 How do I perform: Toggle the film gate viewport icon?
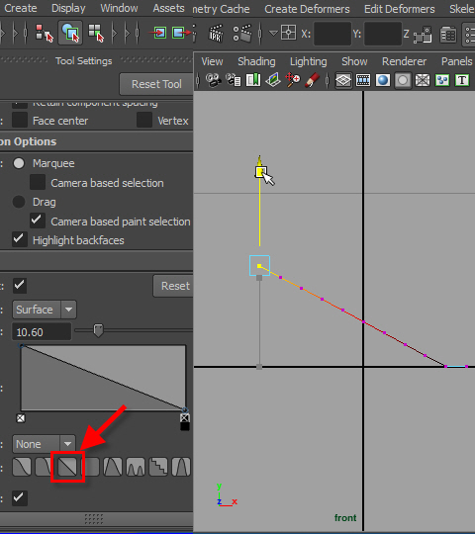[363, 81]
